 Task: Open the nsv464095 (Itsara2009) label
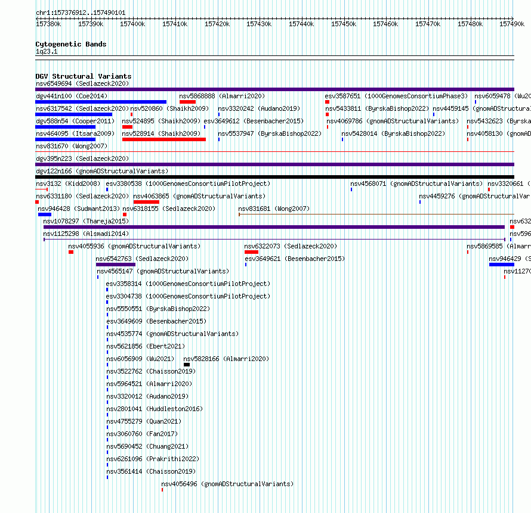(75, 133)
